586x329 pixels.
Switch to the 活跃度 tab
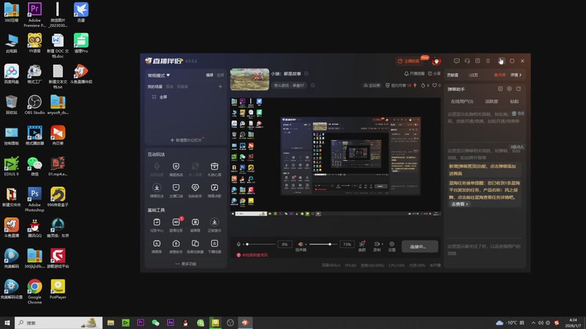pos(492,102)
